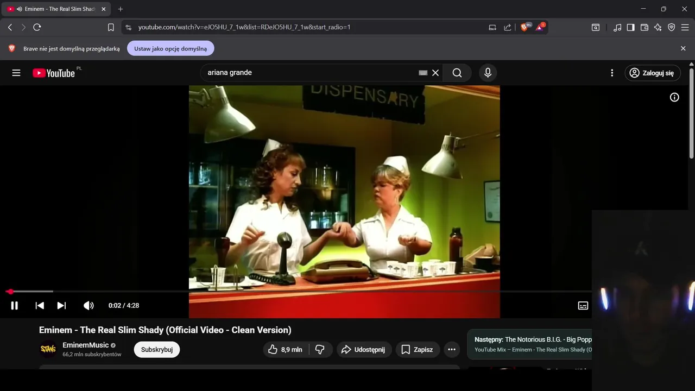Screen dimensions: 695x391
Task: Save the video with Zapisz
Action: pyautogui.click(x=418, y=350)
